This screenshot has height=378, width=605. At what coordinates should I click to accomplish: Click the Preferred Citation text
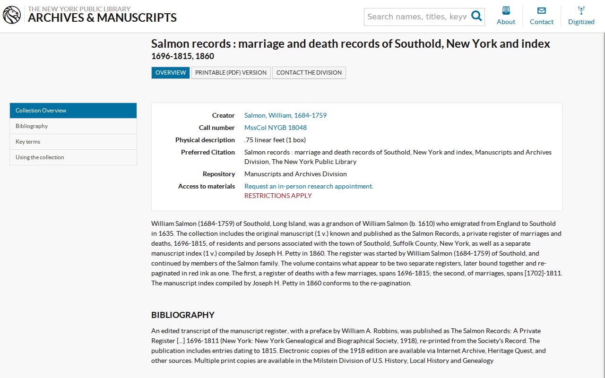[x=398, y=157]
